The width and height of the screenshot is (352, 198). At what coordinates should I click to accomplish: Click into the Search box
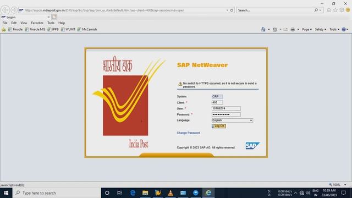tap(275, 10)
